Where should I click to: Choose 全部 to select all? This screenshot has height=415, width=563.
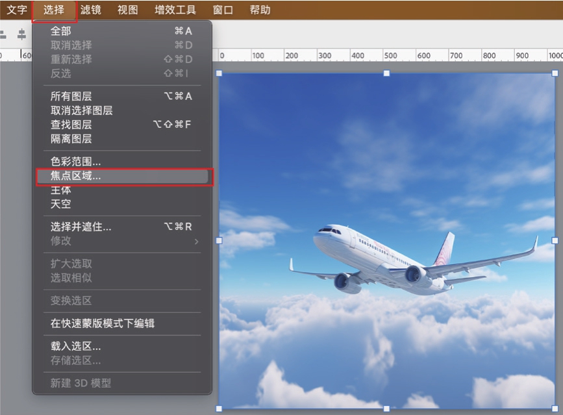tap(122, 31)
